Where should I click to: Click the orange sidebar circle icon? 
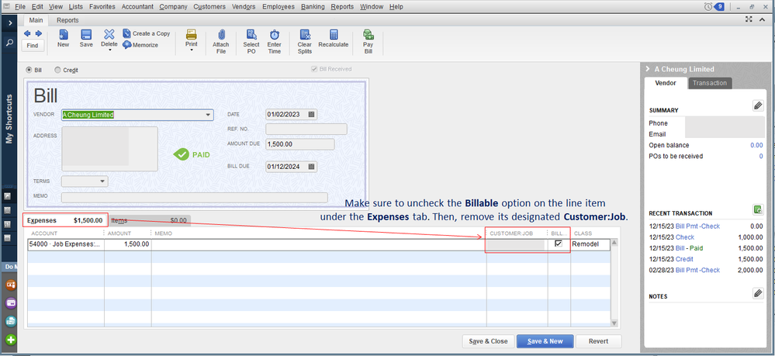tap(11, 285)
